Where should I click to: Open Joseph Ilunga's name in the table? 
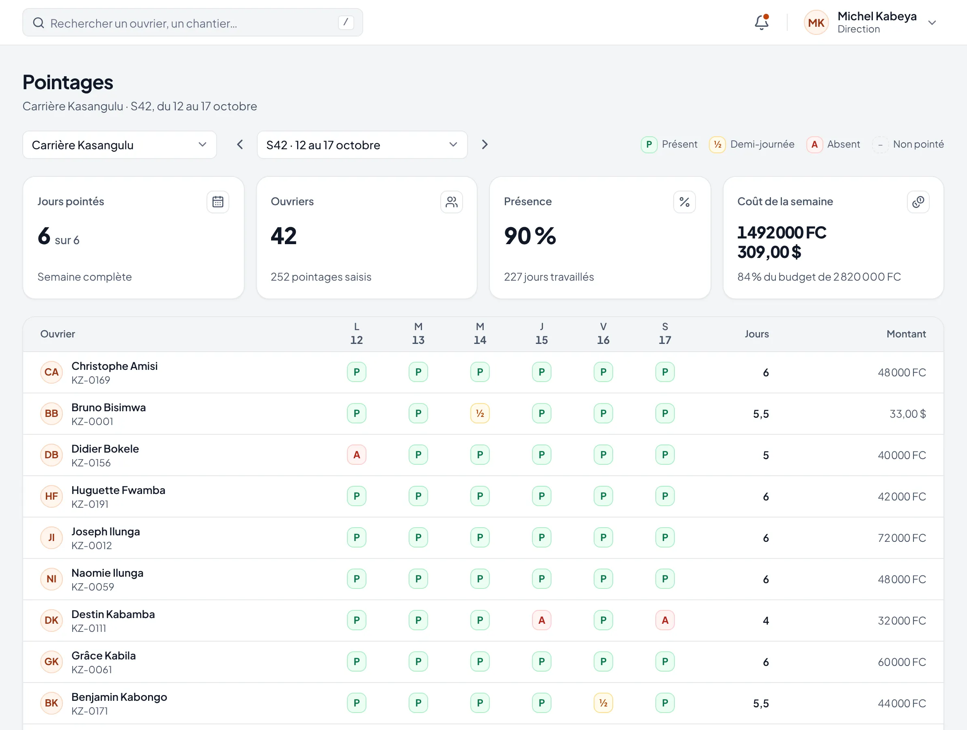click(106, 531)
